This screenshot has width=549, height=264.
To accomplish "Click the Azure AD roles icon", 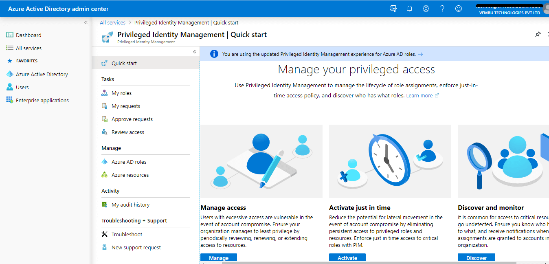I will tap(105, 162).
